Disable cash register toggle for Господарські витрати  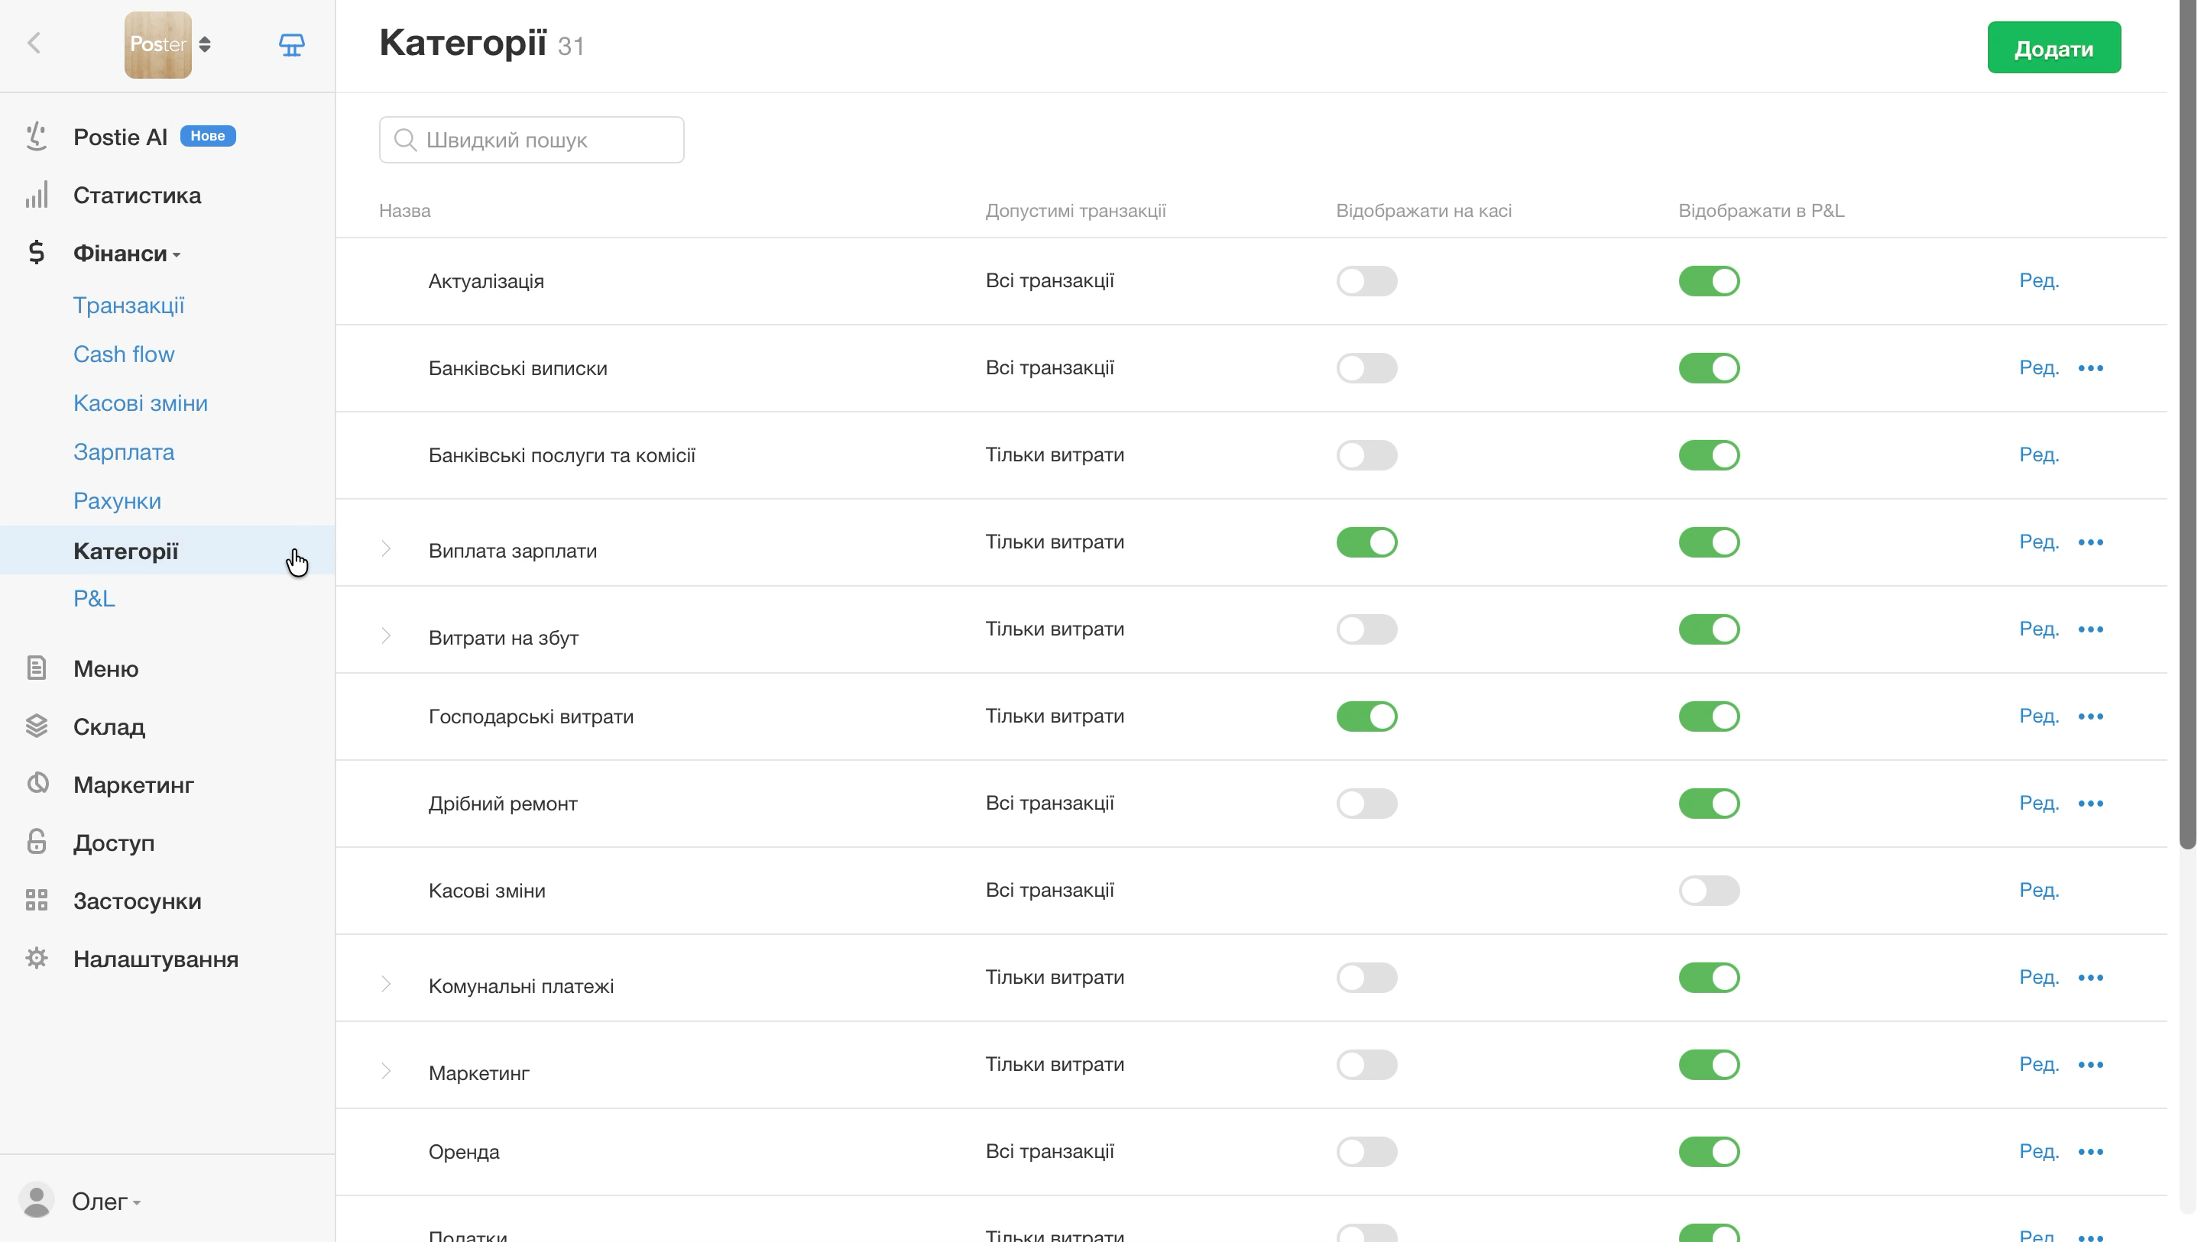coord(1367,716)
